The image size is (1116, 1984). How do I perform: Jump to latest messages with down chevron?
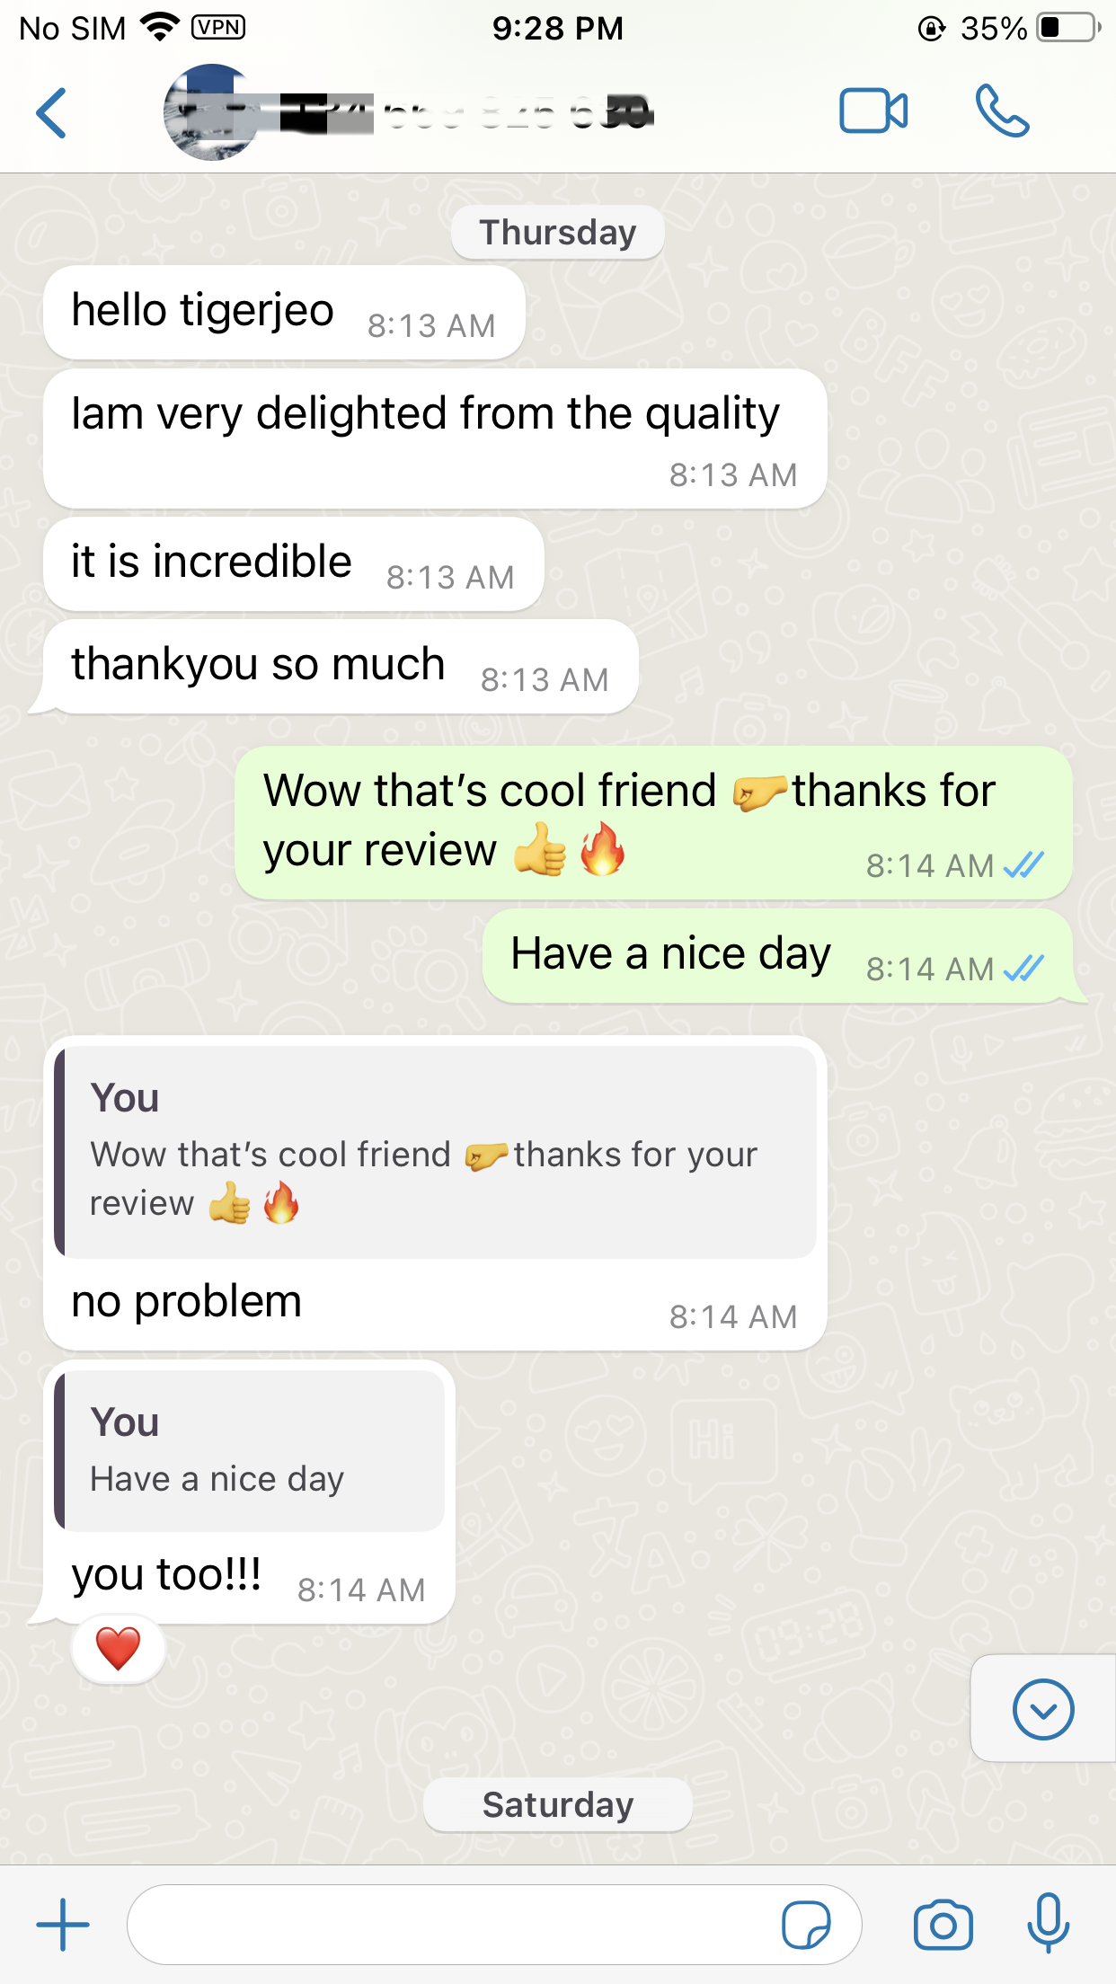1043,1708
